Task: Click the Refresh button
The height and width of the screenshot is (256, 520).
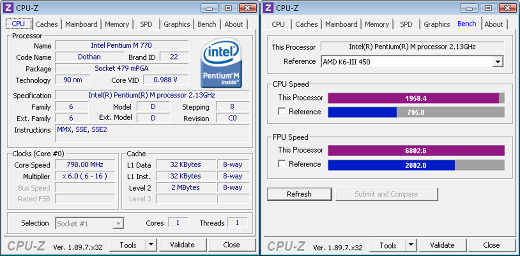Action: click(x=299, y=194)
